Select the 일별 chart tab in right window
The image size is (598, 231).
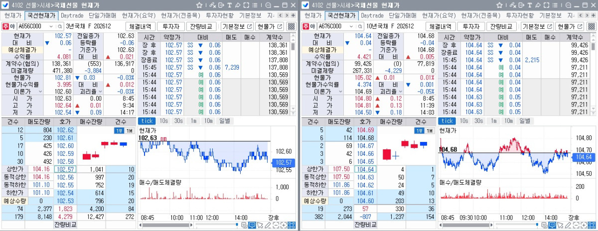pyautogui.click(x=525, y=121)
